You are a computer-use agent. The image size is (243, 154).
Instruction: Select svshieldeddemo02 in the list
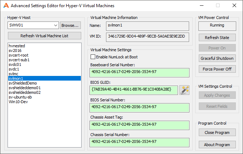pyautogui.click(x=45, y=92)
